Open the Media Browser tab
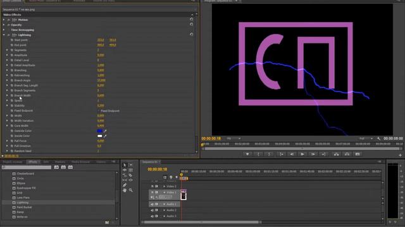 (x=80, y=162)
